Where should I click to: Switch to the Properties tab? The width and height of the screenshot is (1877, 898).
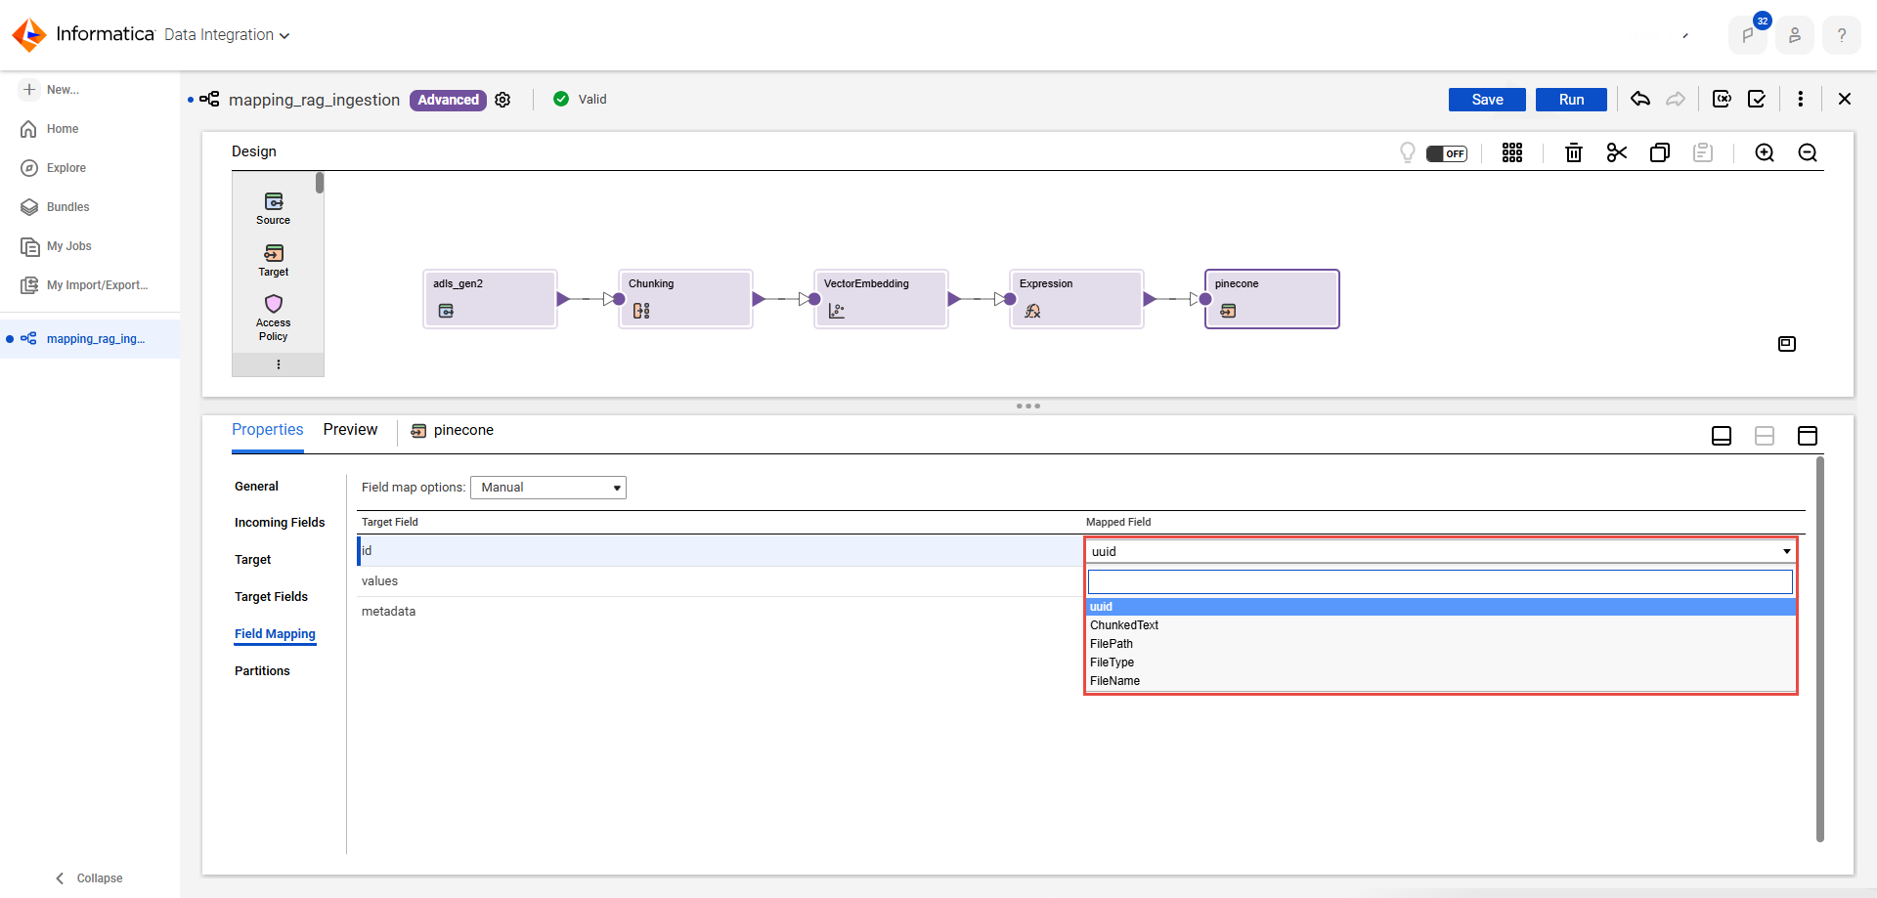coord(268,430)
